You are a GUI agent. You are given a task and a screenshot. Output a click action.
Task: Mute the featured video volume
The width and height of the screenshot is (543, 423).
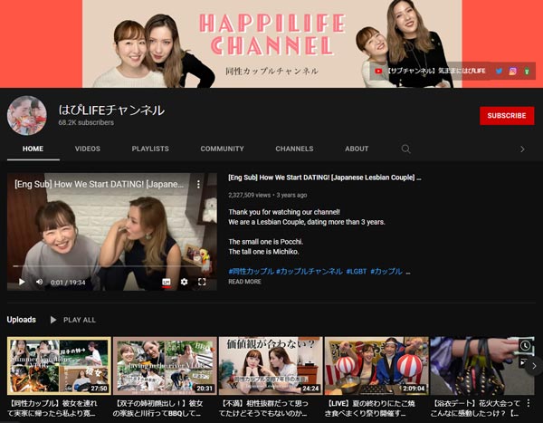[39, 282]
